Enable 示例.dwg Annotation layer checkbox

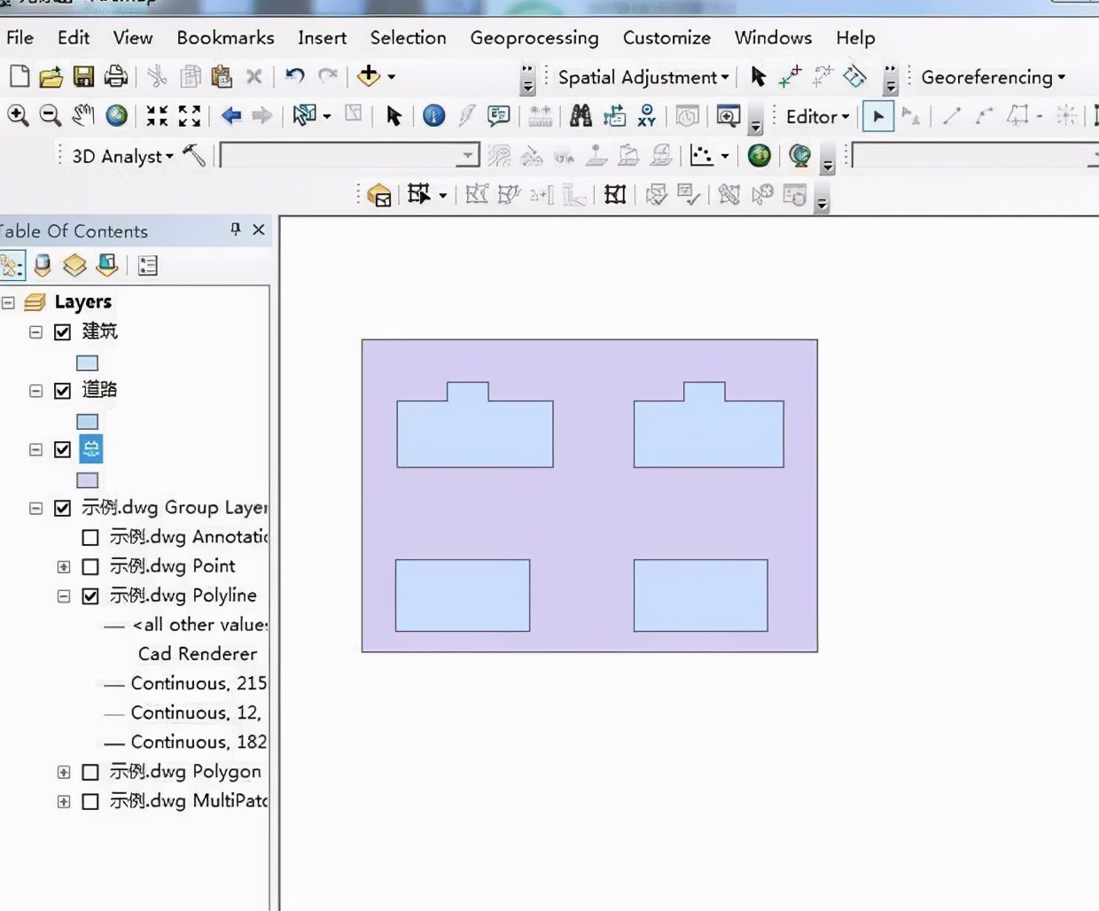click(x=90, y=537)
